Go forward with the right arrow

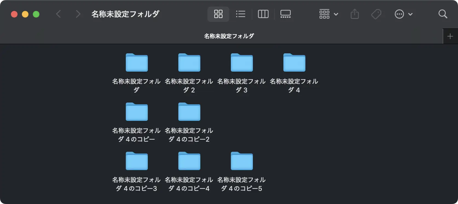click(x=78, y=14)
